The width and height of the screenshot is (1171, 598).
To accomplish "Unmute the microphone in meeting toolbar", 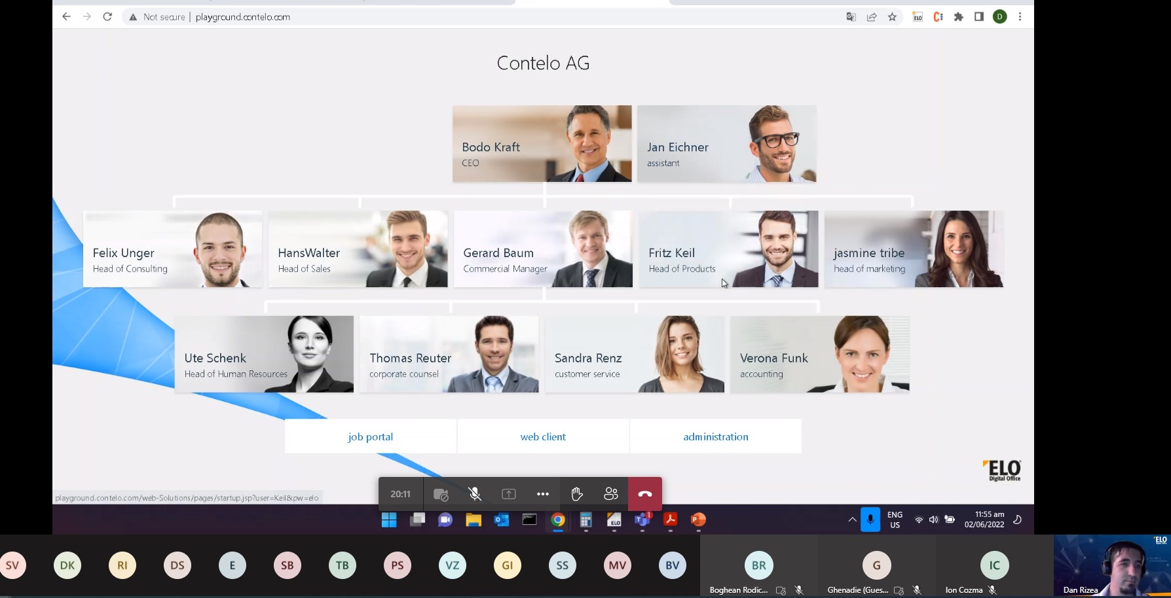I will click(x=475, y=494).
